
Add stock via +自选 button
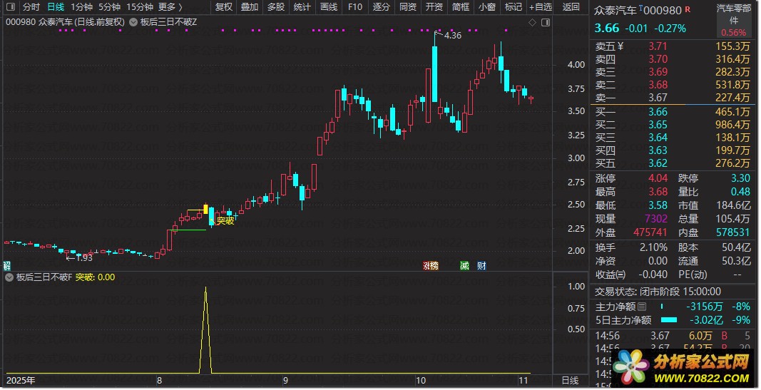point(541,7)
